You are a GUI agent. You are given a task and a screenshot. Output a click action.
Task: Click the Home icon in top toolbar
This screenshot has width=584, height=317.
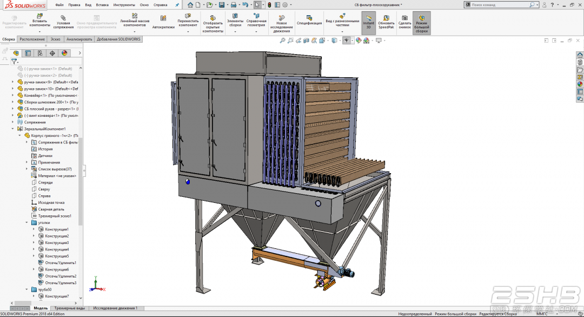[190, 5]
